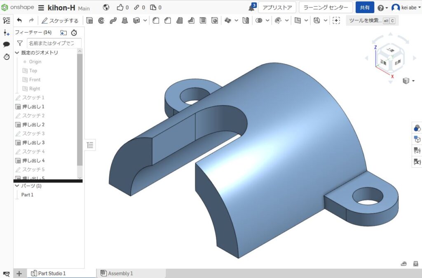Select the Revolve tool
This screenshot has height=278, width=422.
click(x=101, y=21)
